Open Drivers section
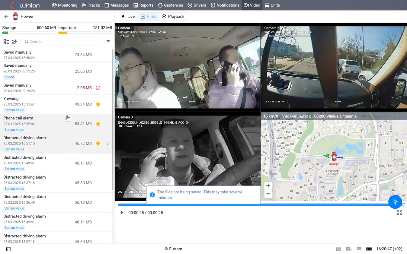This screenshot has height=254, width=407. 197,5
